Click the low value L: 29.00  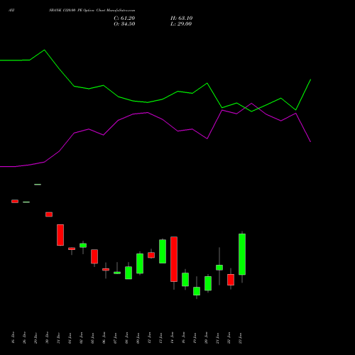click(x=181, y=24)
